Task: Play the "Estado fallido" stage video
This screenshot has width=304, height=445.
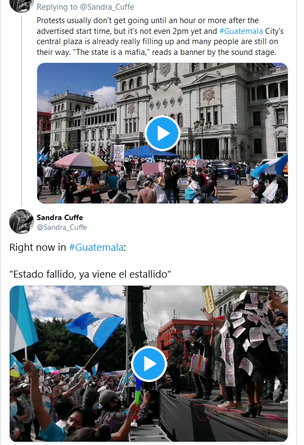Action: [149, 364]
